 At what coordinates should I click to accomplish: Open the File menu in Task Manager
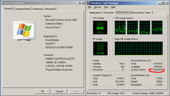coord(90,7)
